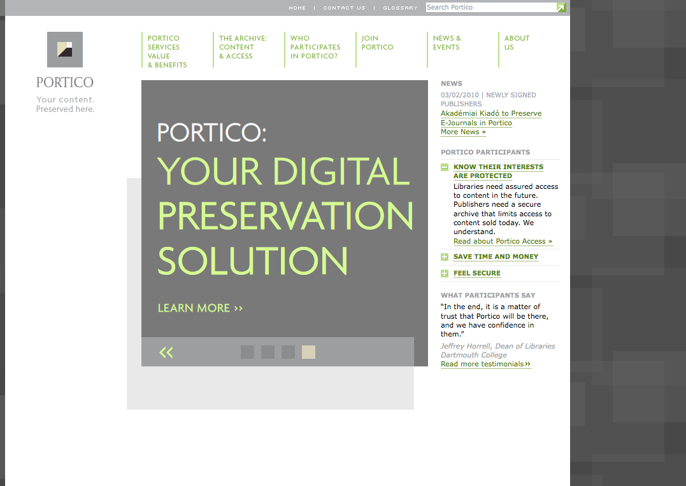Open the Join Portico menu
686x486 pixels.
[x=377, y=43]
